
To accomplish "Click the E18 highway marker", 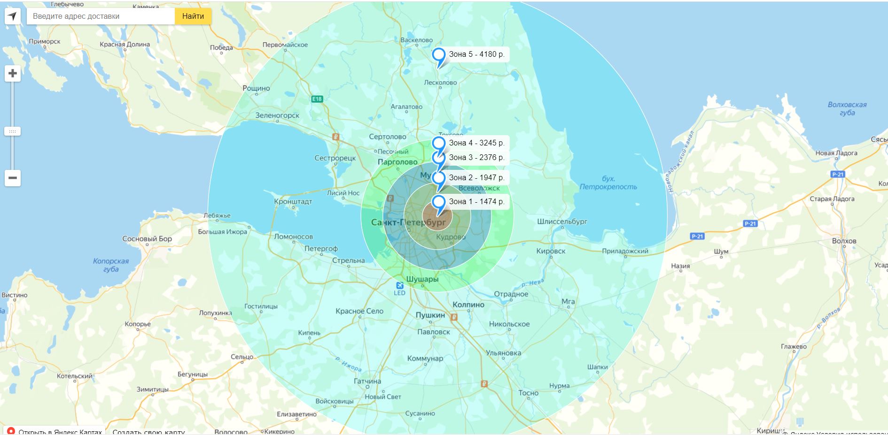I will pyautogui.click(x=317, y=99).
